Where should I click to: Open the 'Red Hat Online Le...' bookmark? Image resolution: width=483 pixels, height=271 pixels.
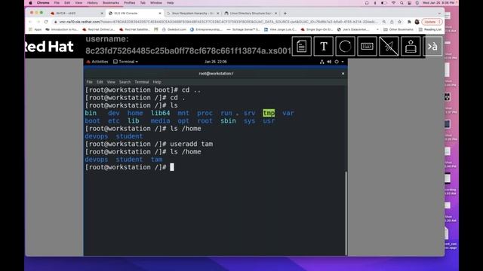point(99,29)
